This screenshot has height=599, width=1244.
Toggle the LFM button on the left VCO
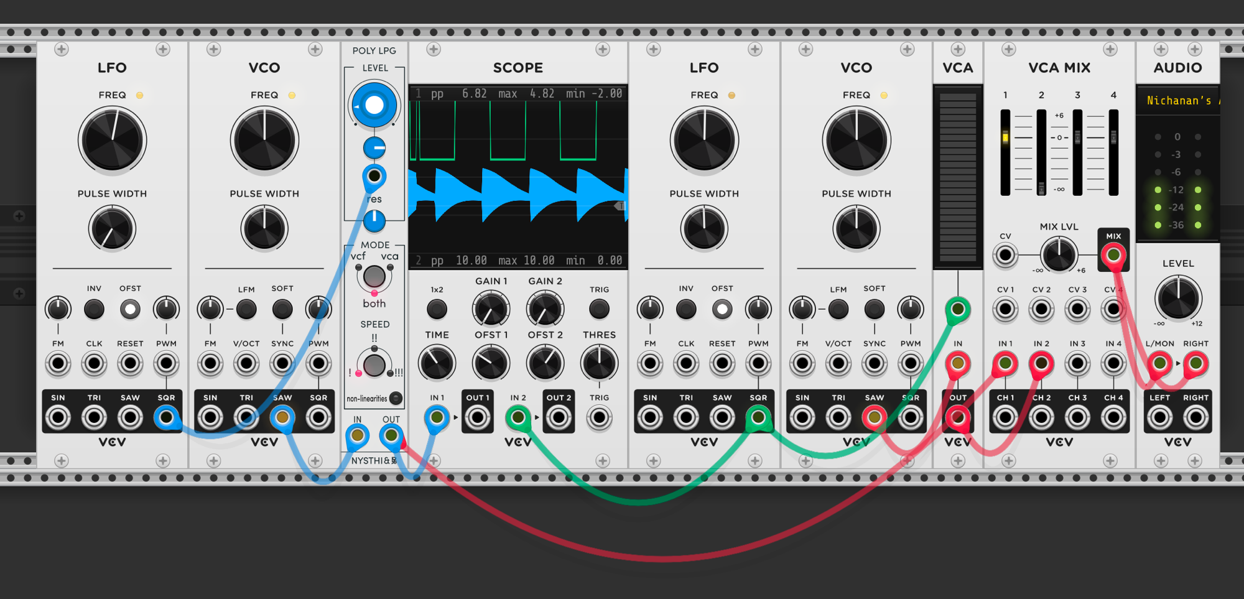tap(246, 309)
